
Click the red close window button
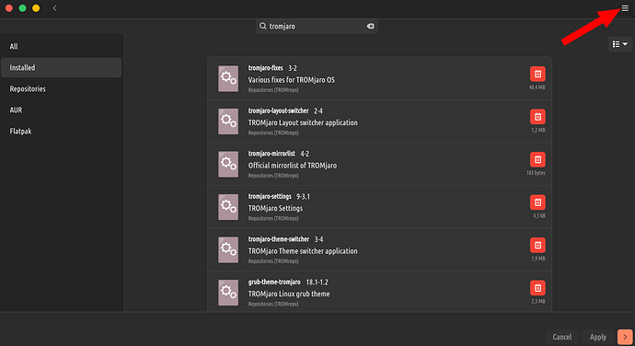(x=9, y=8)
